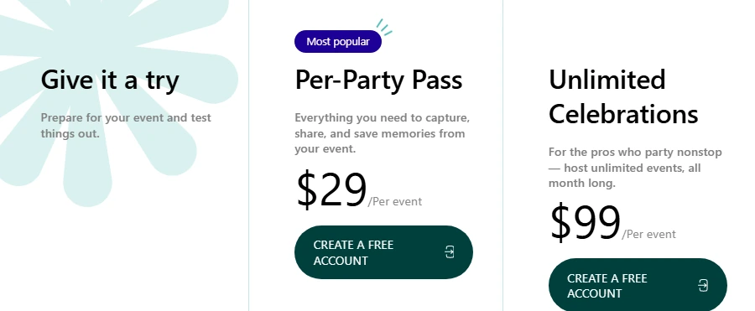Click the Unlimited Celebrations plan title
Image resolution: width=755 pixels, height=311 pixels.
(x=623, y=96)
